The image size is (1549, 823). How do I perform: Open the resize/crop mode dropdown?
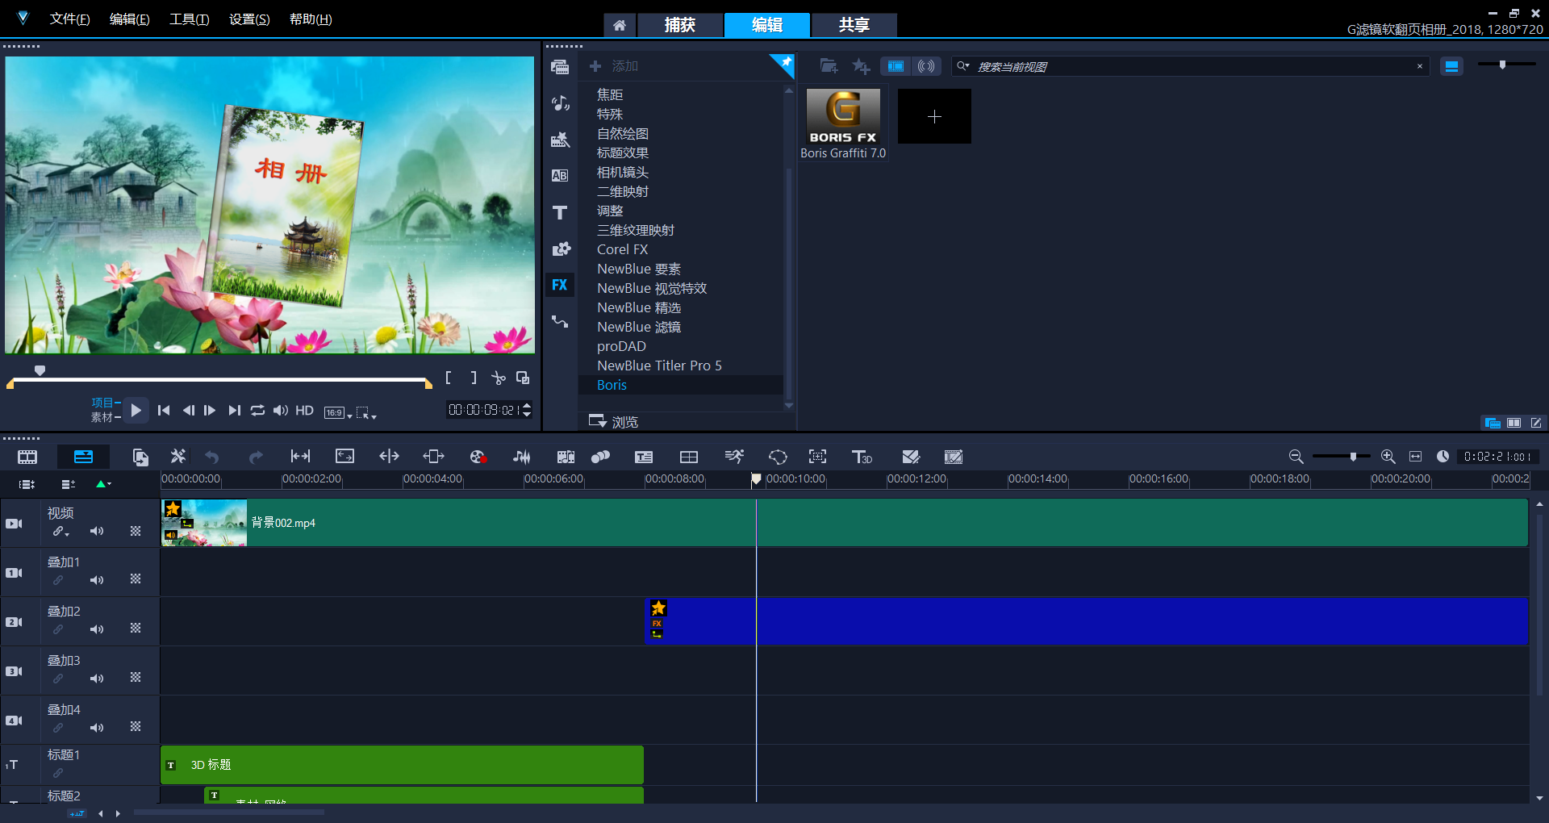tap(366, 412)
